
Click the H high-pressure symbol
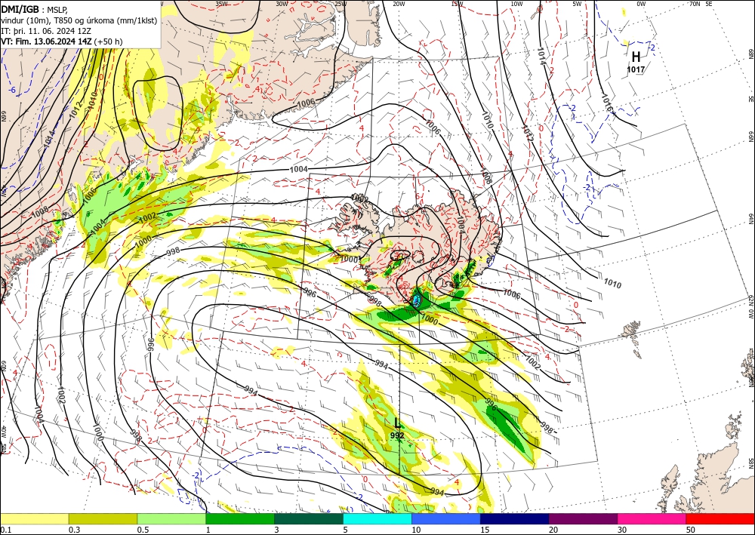pos(636,57)
